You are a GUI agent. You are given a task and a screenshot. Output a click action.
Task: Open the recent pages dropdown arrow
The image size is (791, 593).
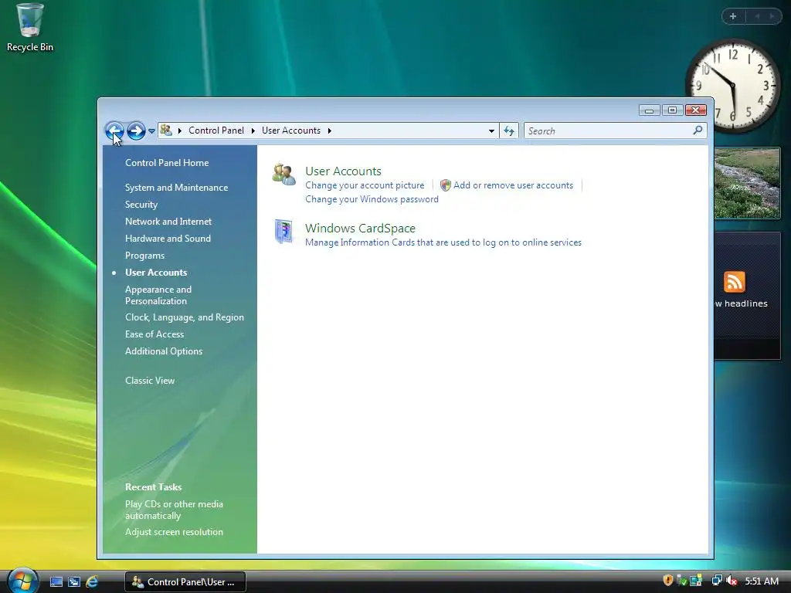pos(151,131)
